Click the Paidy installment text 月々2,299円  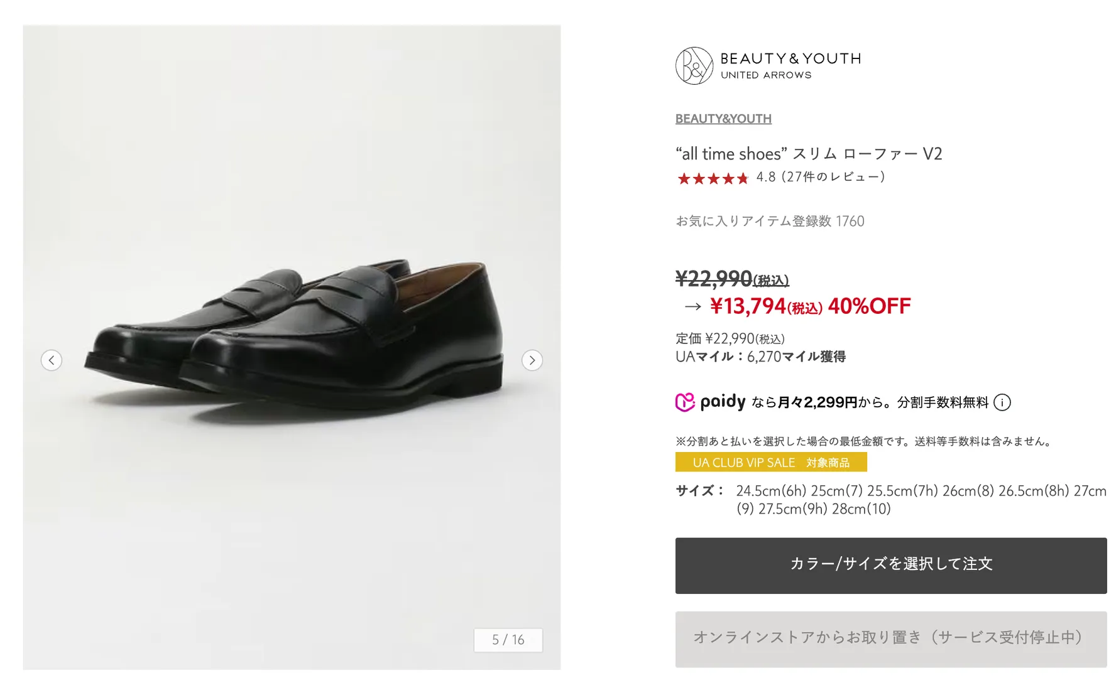click(817, 402)
